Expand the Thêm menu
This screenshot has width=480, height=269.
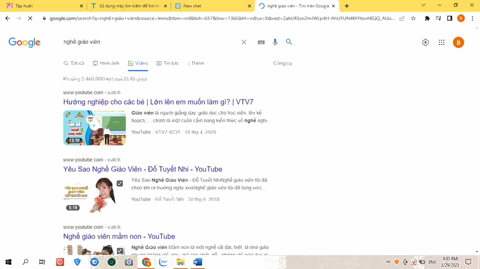tap(195, 63)
